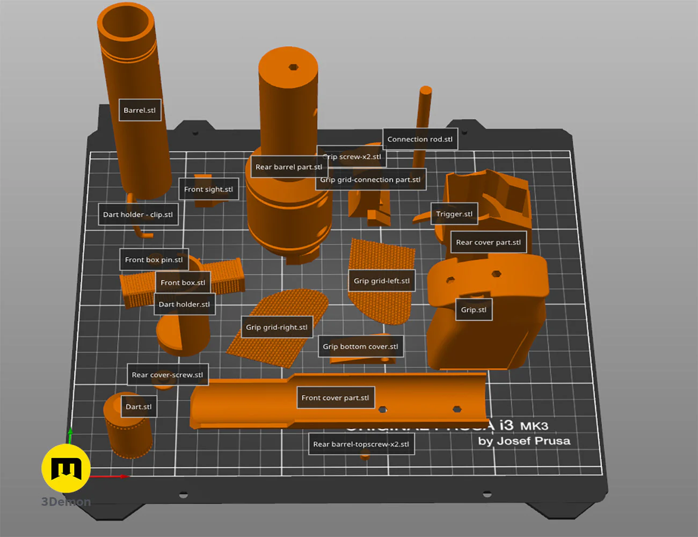Click the Grip grid-right.stl label
698x537 pixels.
click(x=277, y=327)
